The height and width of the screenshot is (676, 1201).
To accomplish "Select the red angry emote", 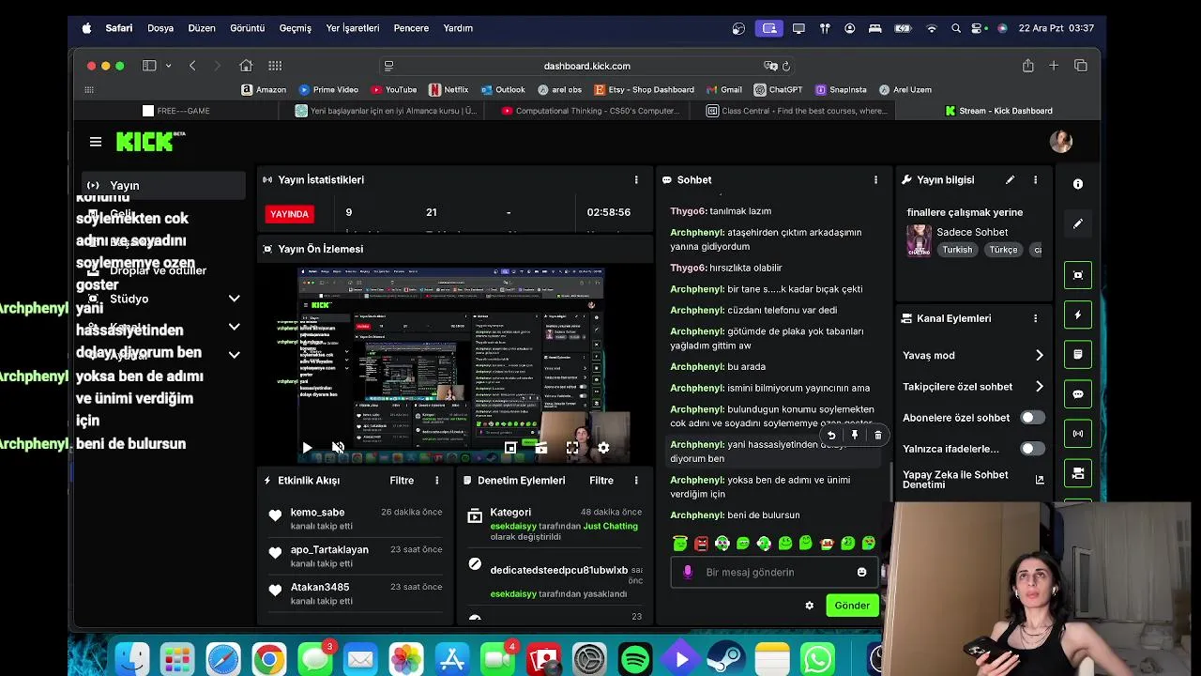I will [x=701, y=544].
